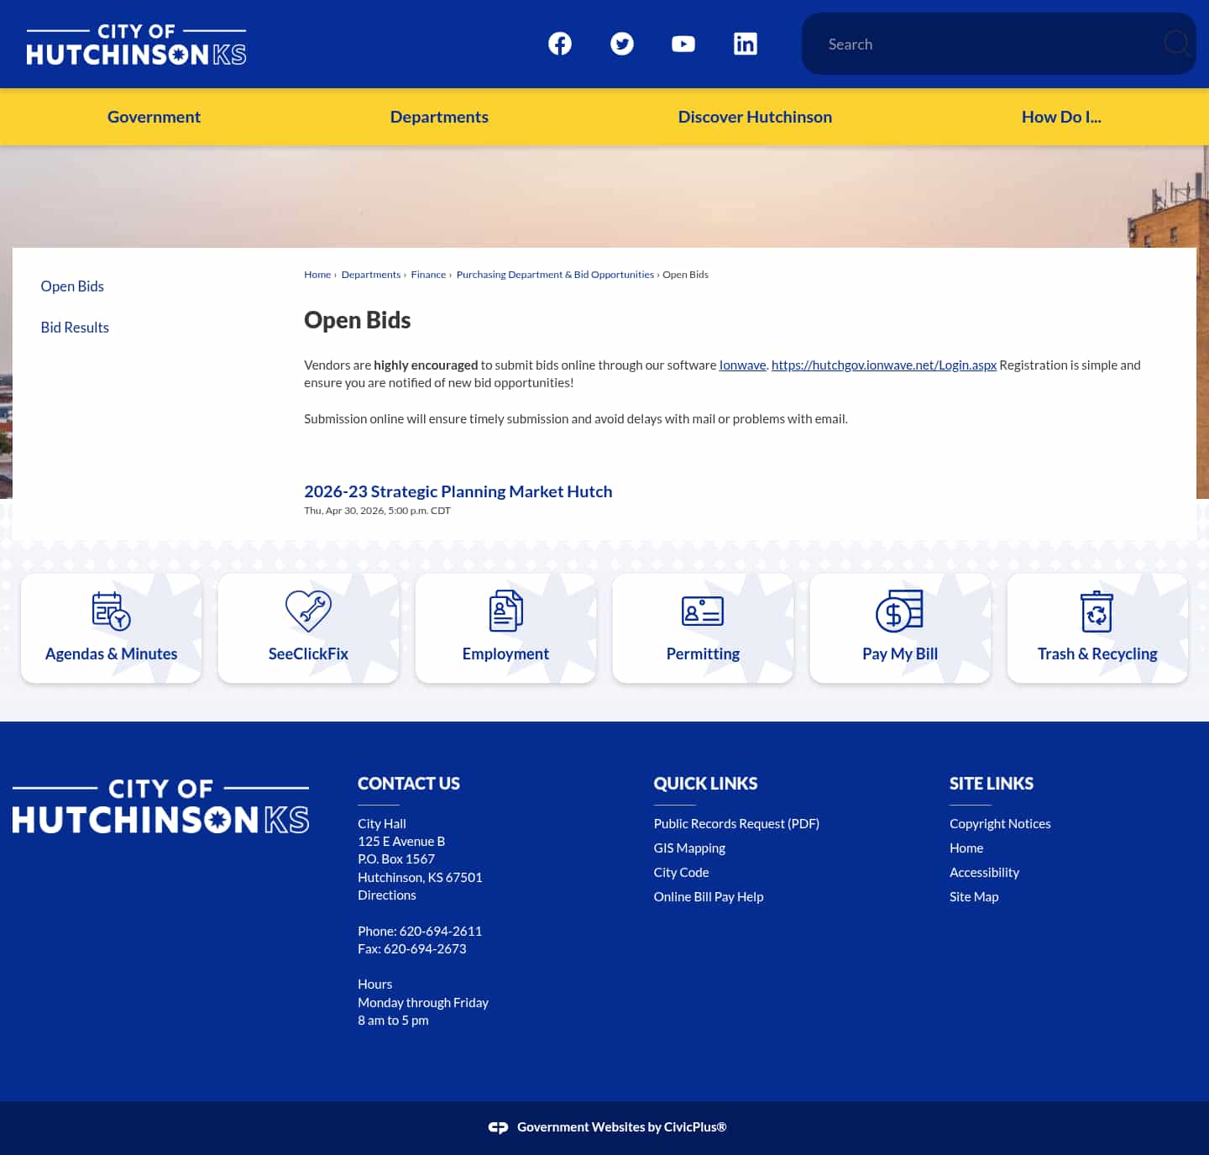1209x1155 pixels.
Task: Open Pay My Bill via the dollar icon
Action: point(900,611)
